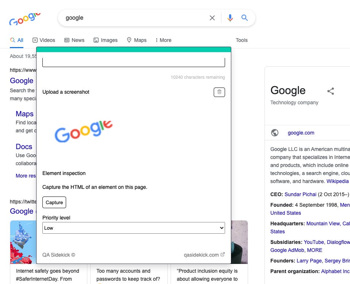Open the external link icon beside qasidekick.com
The image size is (350, 284).
222,254
